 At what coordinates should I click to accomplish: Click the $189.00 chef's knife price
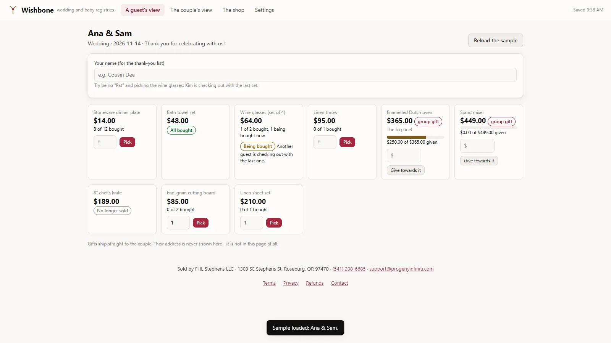107,202
